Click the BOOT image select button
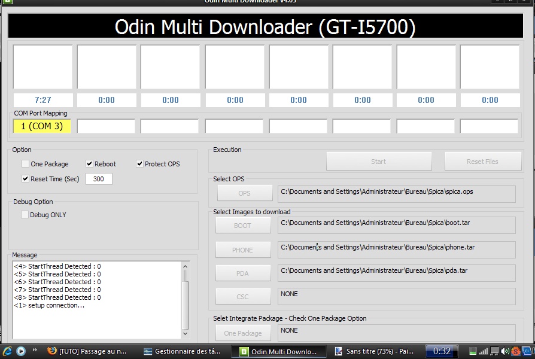 (243, 226)
